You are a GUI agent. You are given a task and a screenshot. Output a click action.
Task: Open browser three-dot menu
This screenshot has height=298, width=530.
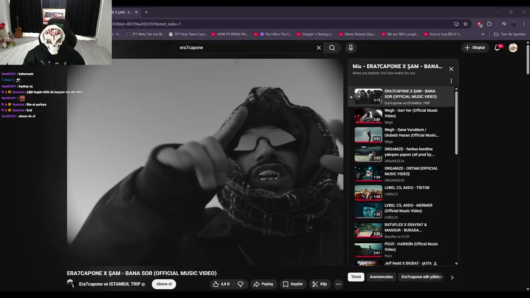tap(524, 24)
